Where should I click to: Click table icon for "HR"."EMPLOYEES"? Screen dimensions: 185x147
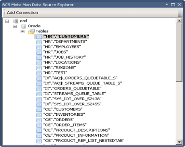(39, 47)
